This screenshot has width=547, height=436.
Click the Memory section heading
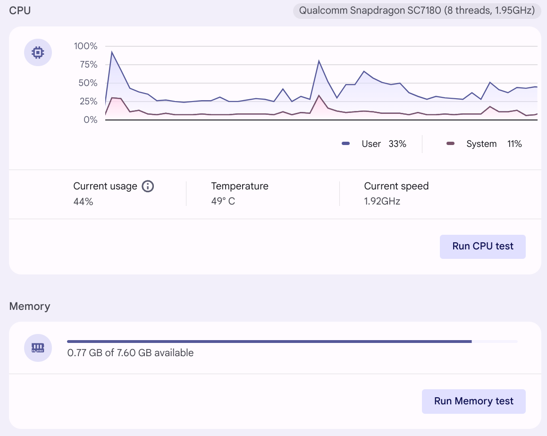30,306
